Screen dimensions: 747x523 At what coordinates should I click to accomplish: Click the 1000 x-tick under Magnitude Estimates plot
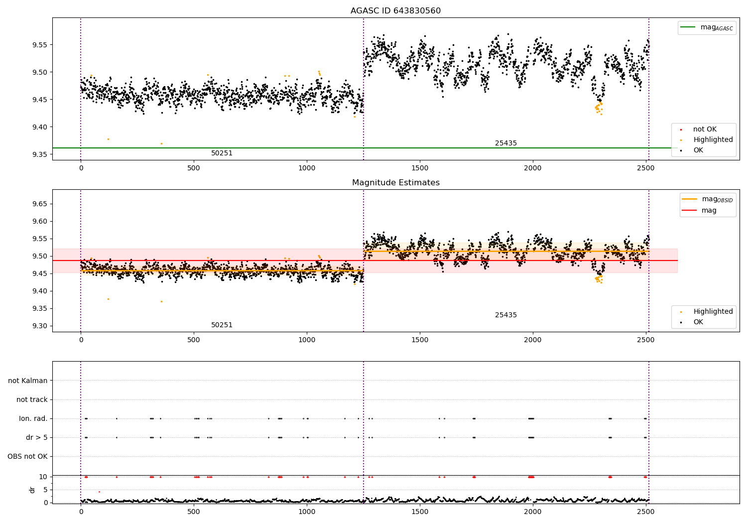307,340
